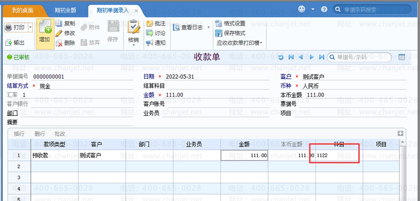Click the 增加 (Add) toolbar icon
Viewport: 420px width, 201px height.
click(x=45, y=30)
